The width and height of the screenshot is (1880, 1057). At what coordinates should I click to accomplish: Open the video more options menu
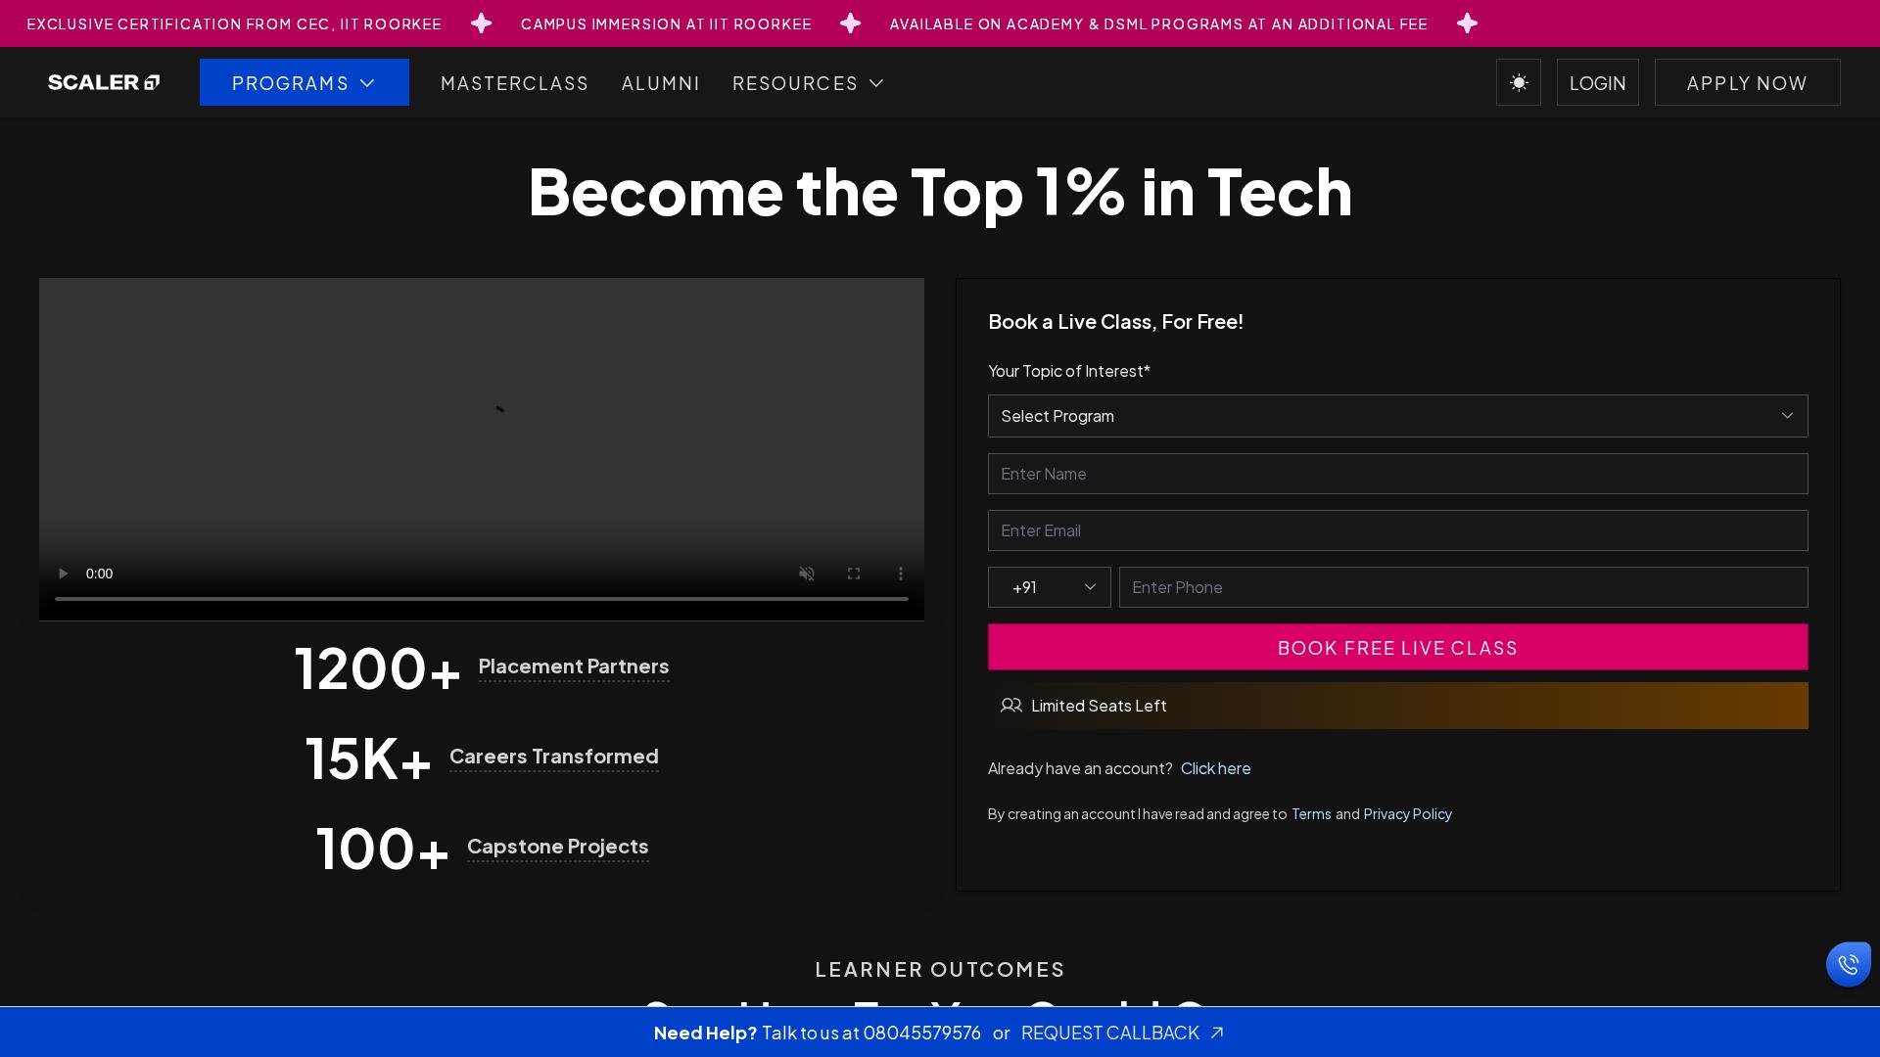[901, 574]
